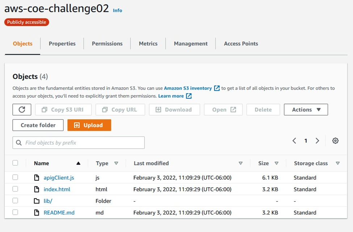
Task: Click the Name column header text
Action: click(x=41, y=163)
